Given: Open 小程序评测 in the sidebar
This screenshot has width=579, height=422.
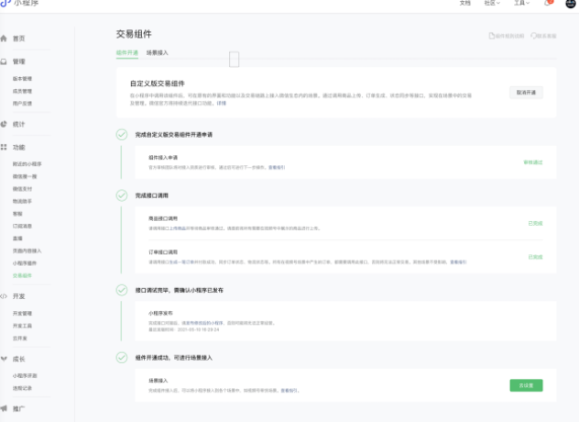Looking at the screenshot, I should point(25,376).
